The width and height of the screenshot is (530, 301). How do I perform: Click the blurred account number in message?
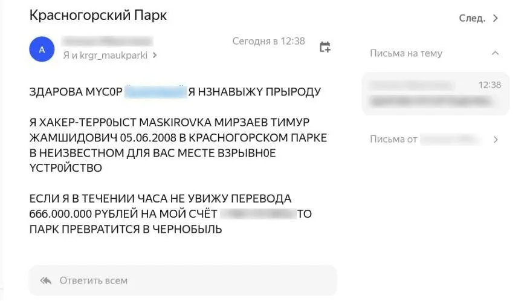[x=258, y=214]
